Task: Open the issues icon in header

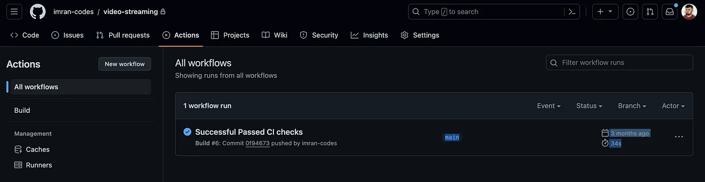Action: pos(630,12)
